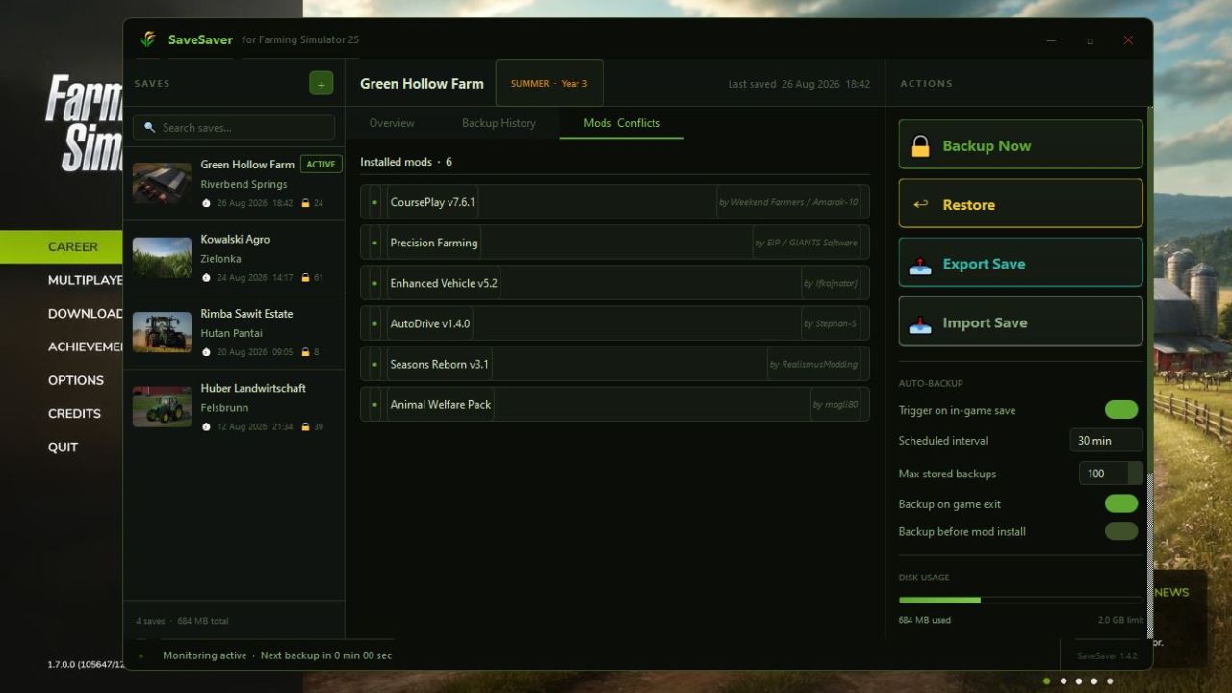Click the clock icon on Kowalski Agro
The image size is (1232, 693).
[206, 277]
